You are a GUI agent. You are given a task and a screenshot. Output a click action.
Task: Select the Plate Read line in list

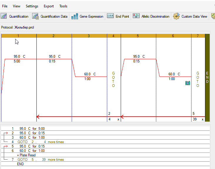(26, 155)
